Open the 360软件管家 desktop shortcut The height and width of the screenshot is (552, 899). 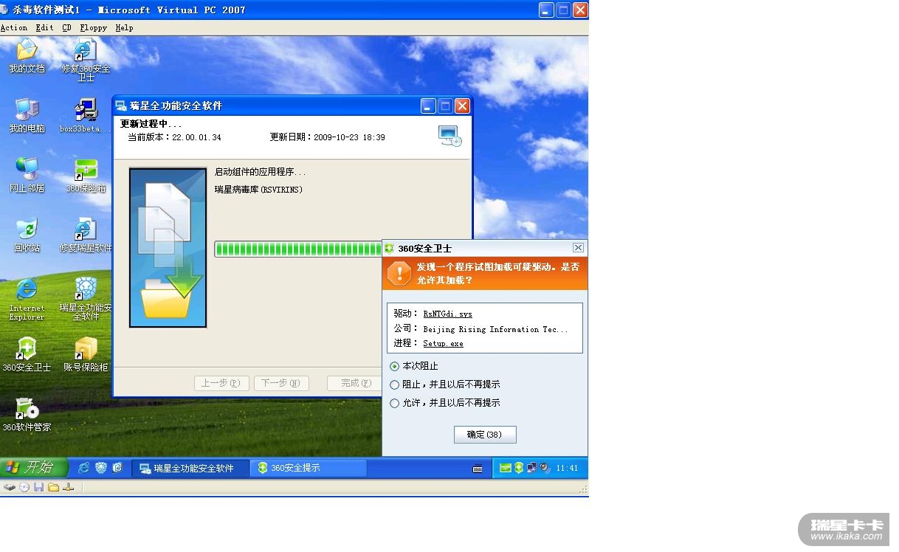click(x=27, y=415)
